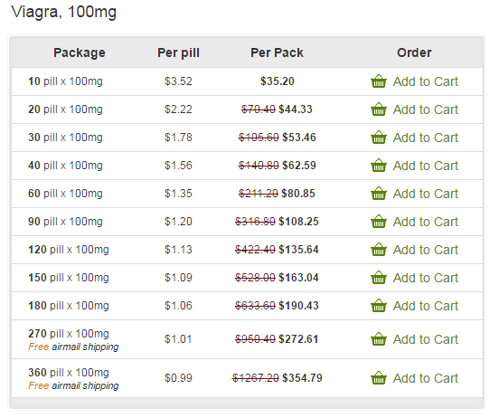Click the Per pill column header
Screen dimensions: 499x418
tap(178, 52)
